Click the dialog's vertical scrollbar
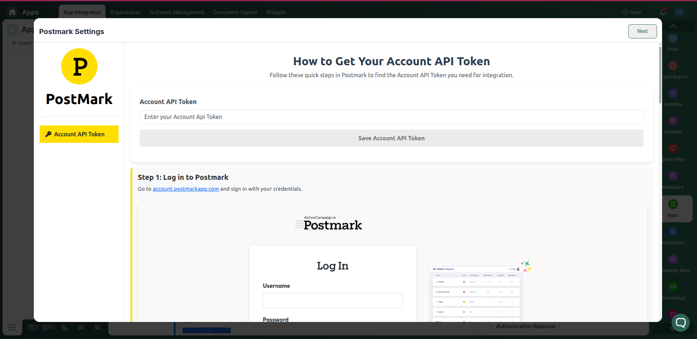 [x=660, y=76]
